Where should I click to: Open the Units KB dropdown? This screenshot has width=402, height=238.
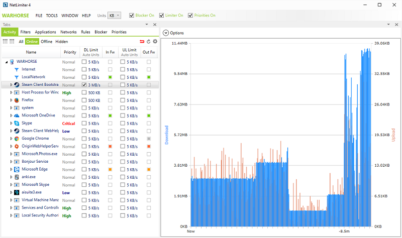point(115,16)
